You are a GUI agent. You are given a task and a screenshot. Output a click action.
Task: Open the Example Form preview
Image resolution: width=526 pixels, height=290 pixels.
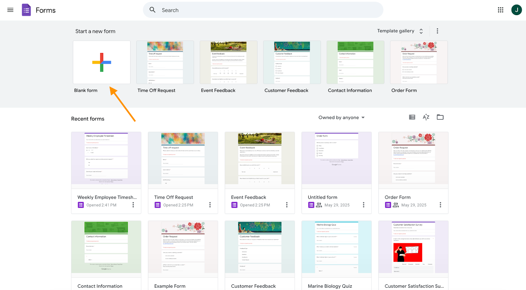[x=183, y=247]
